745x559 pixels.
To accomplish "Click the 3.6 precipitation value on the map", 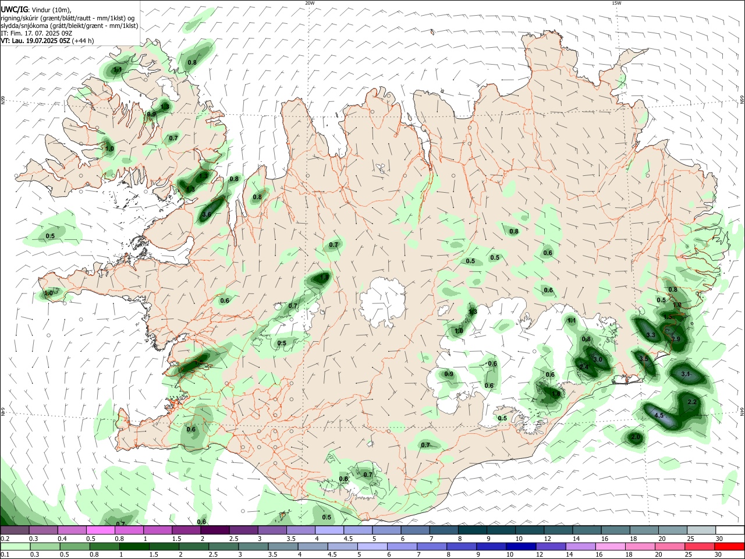I will pyautogui.click(x=206, y=214).
